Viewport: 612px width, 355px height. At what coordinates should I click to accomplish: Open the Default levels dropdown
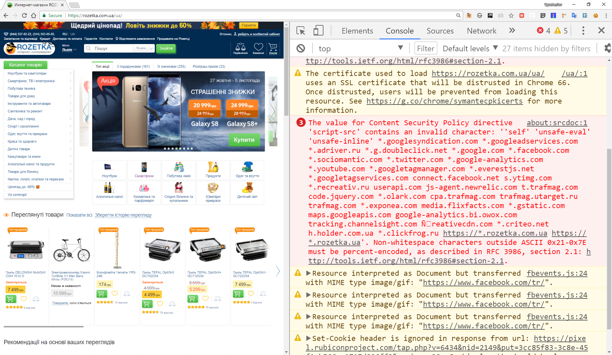(x=470, y=48)
